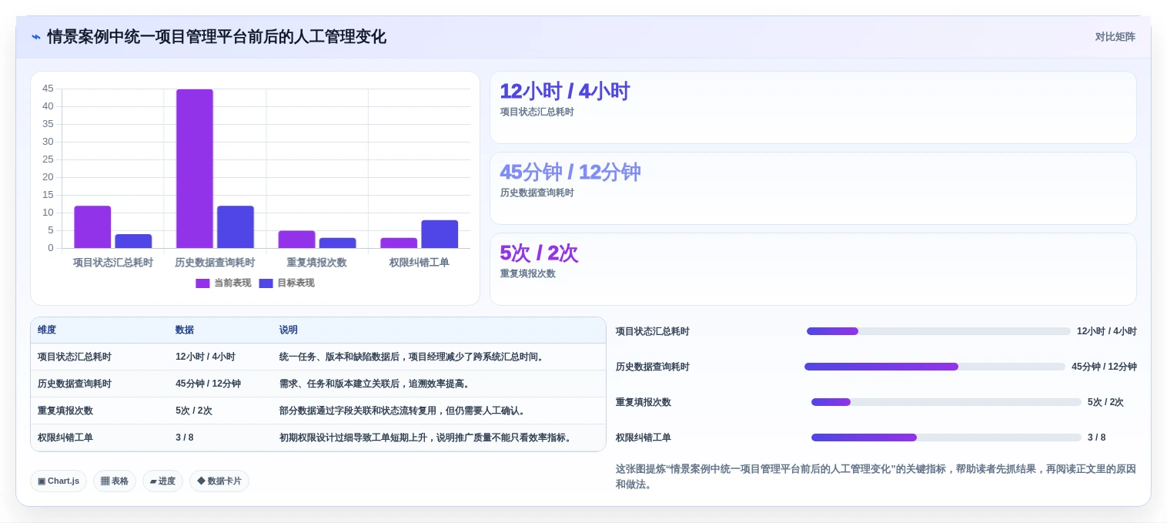The image size is (1167, 523).
Task: Click the blue 重复填报次数 chart bar
Action: (x=337, y=243)
